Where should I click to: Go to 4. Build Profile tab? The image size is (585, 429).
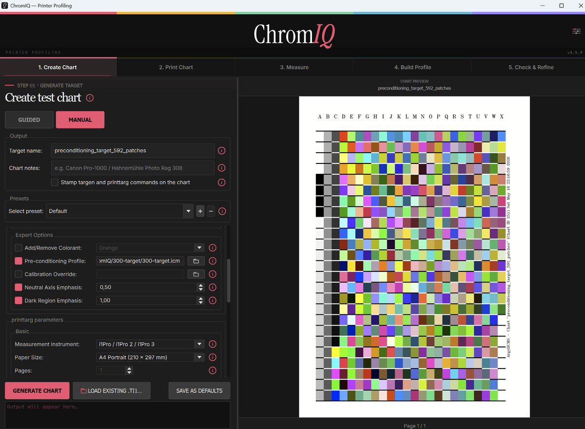[x=412, y=67]
